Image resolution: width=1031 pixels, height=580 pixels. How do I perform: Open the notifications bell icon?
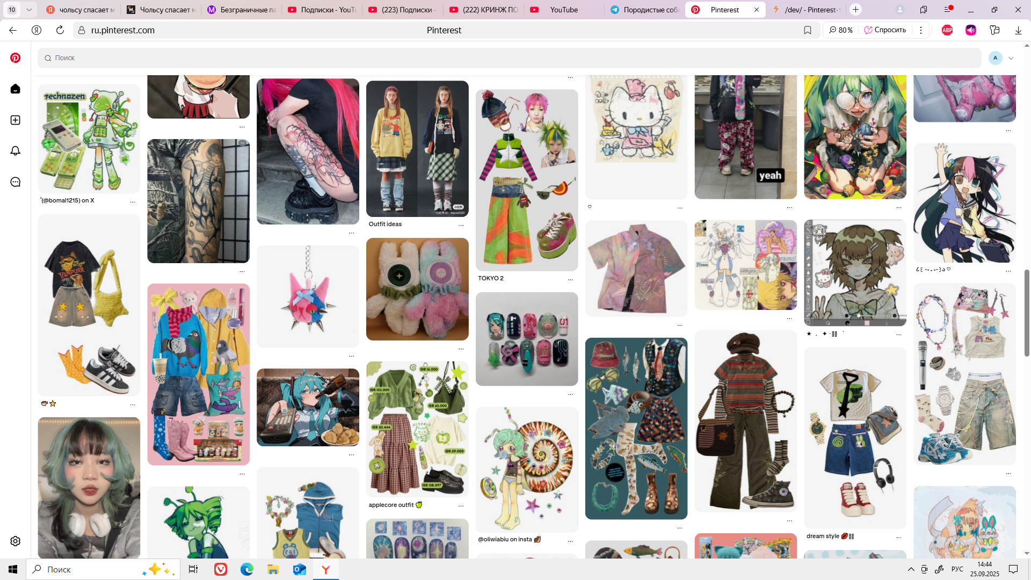(x=16, y=151)
